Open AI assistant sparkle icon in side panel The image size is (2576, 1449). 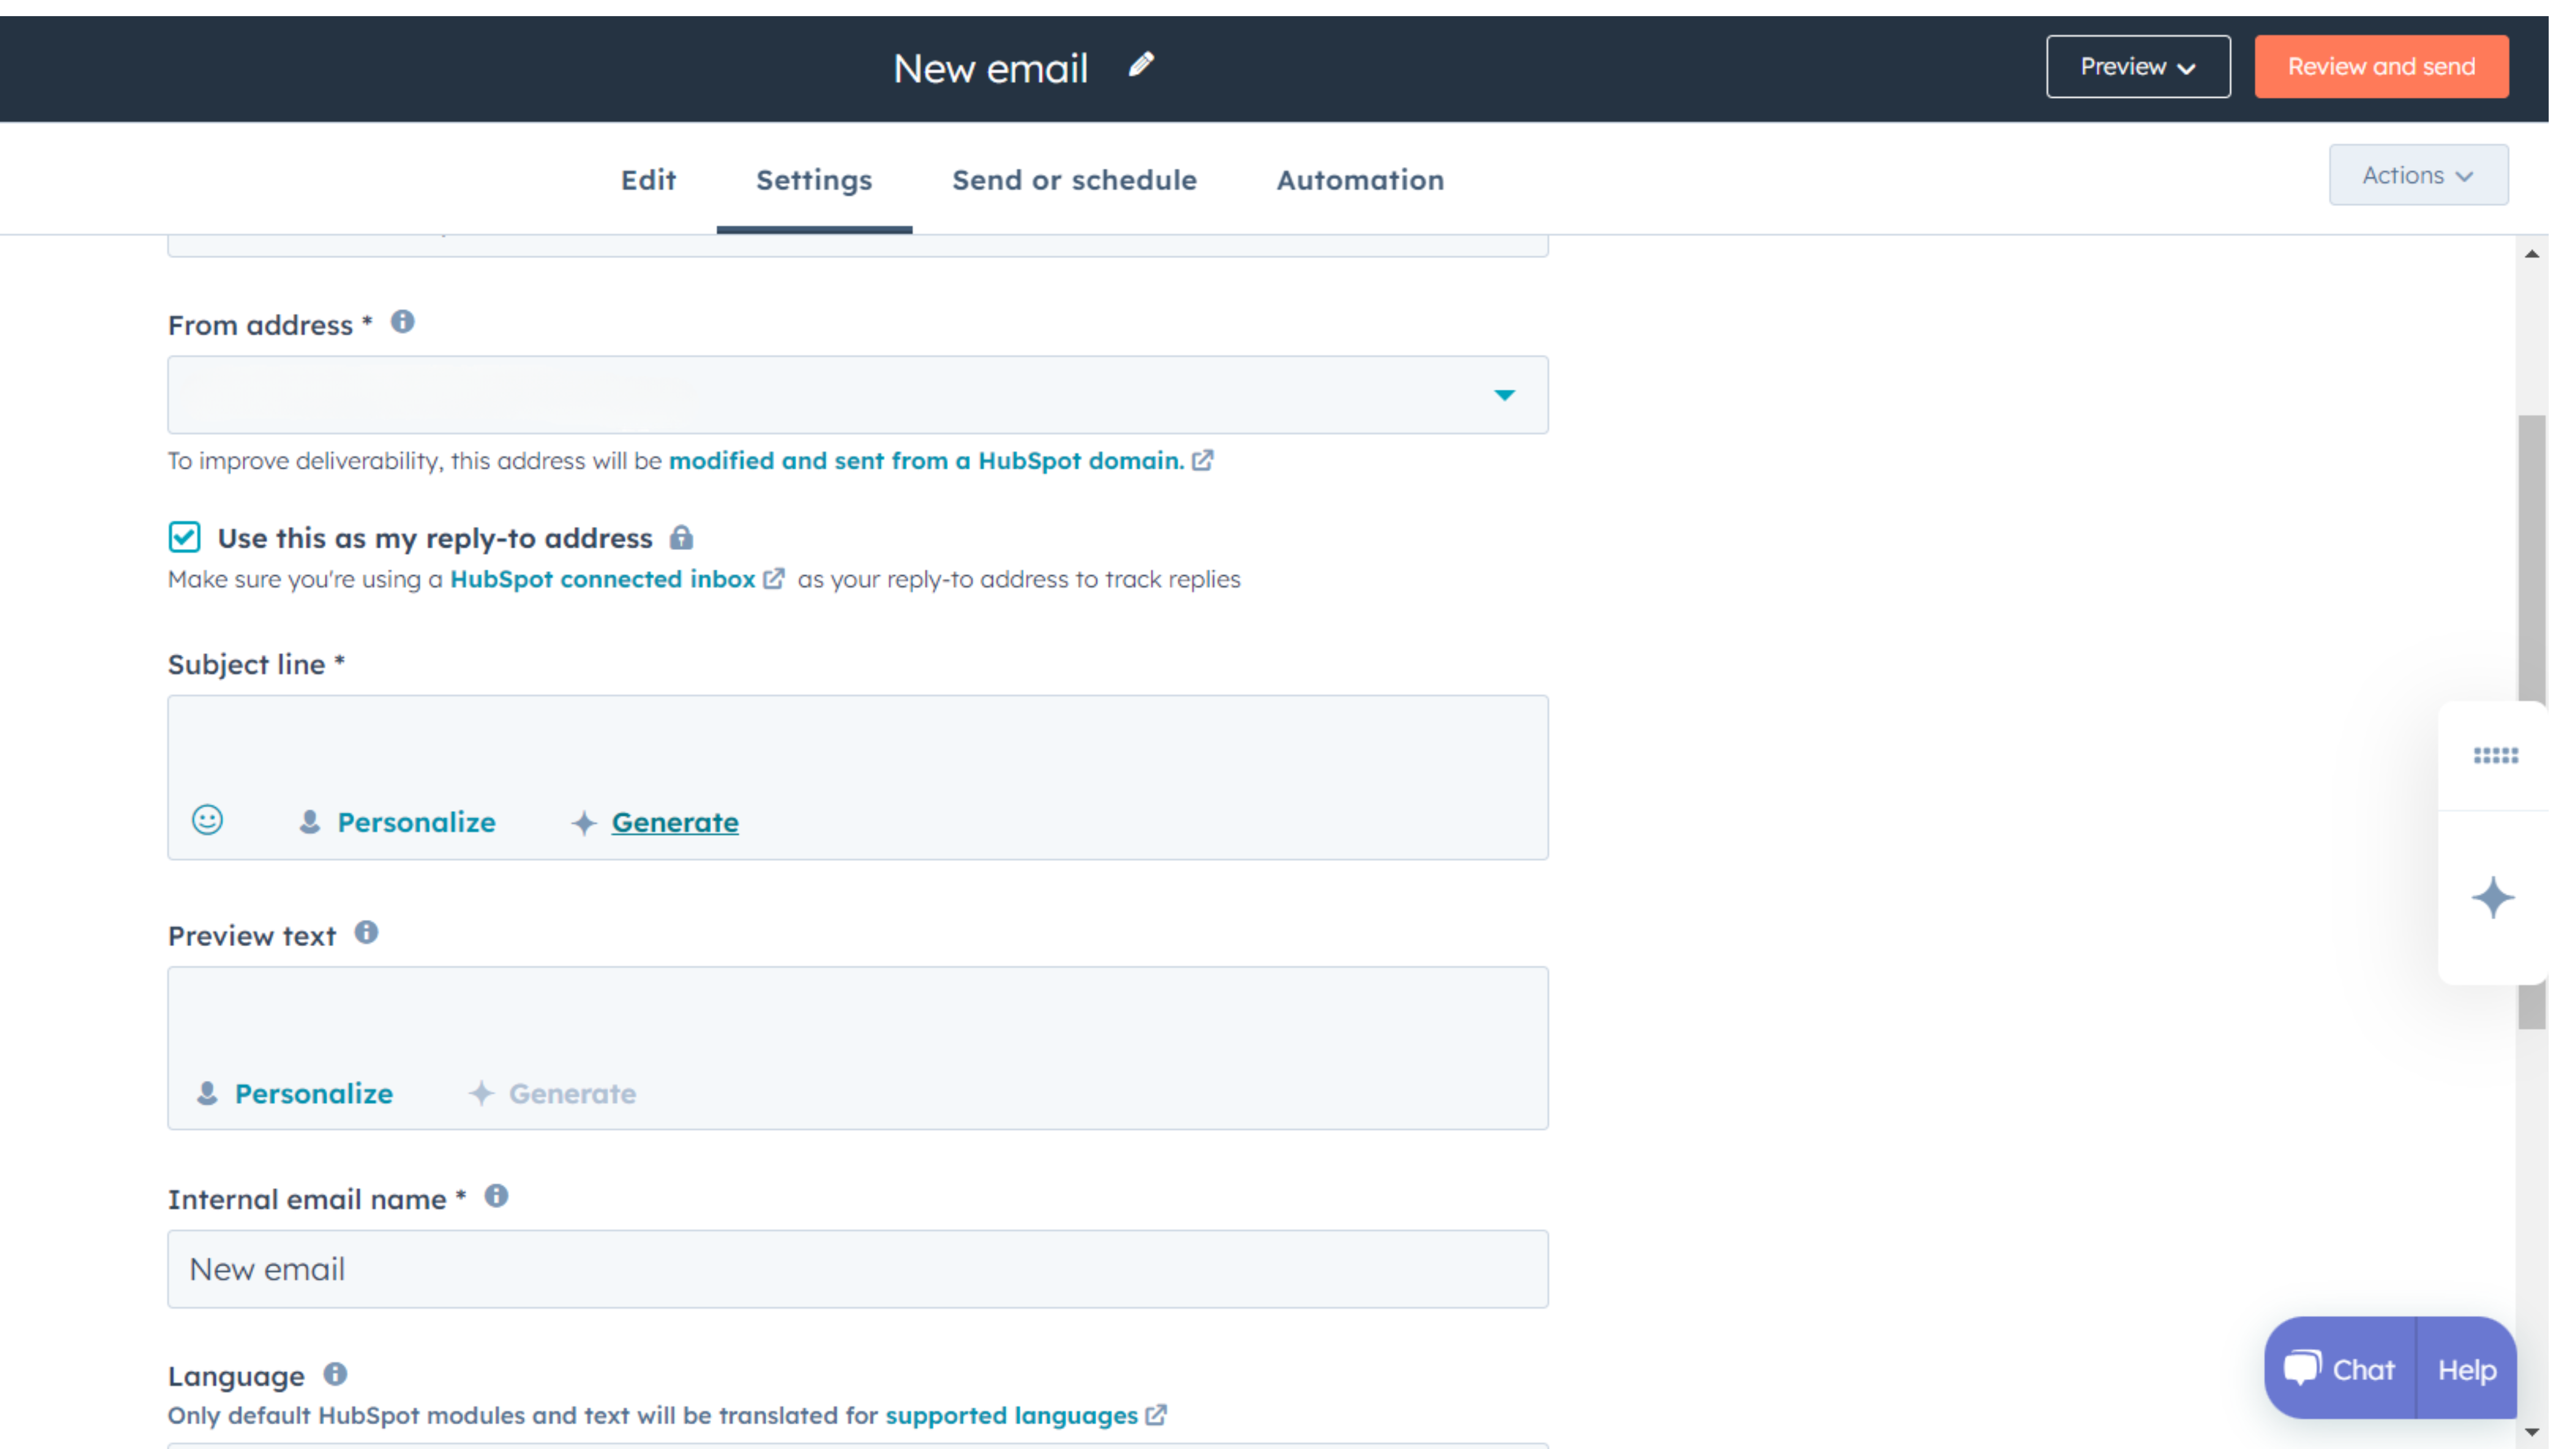point(2493,897)
